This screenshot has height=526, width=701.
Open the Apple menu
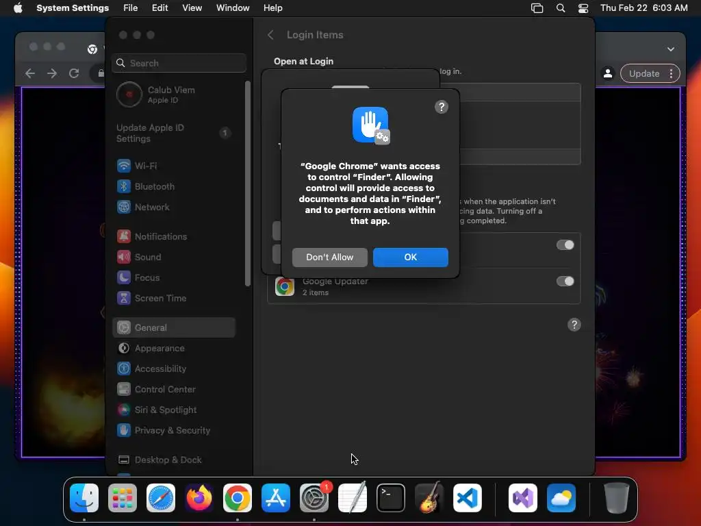pos(18,8)
